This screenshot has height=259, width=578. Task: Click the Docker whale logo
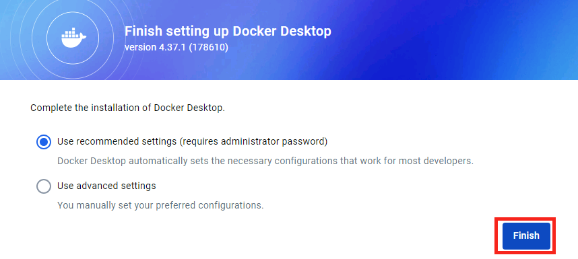[73, 38]
